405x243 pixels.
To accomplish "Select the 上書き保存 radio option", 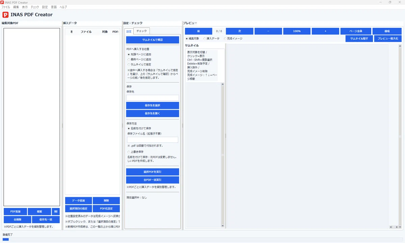I will [x=129, y=152].
